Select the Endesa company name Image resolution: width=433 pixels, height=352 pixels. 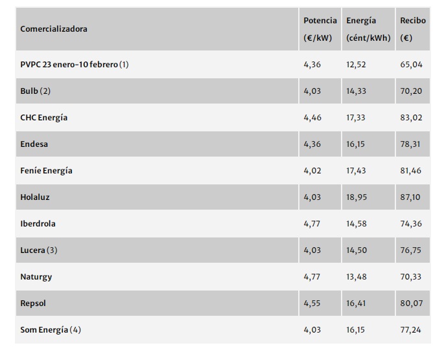click(34, 144)
